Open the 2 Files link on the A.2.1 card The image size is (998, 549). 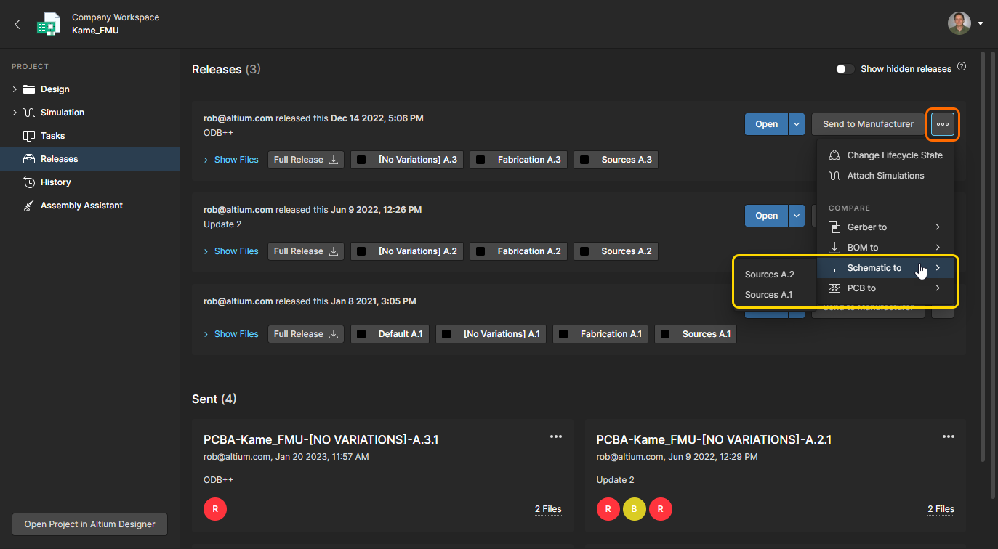coord(941,509)
